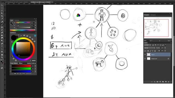Image resolution: width=175 pixels, height=98 pixels.
Task: Open the Normal blend mode dropdown
Action: pyautogui.click(x=150, y=48)
